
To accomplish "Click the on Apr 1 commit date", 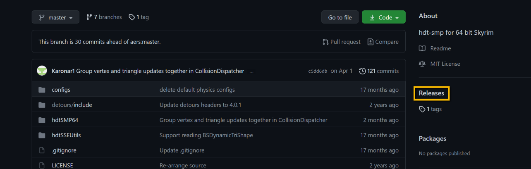I will (342, 71).
